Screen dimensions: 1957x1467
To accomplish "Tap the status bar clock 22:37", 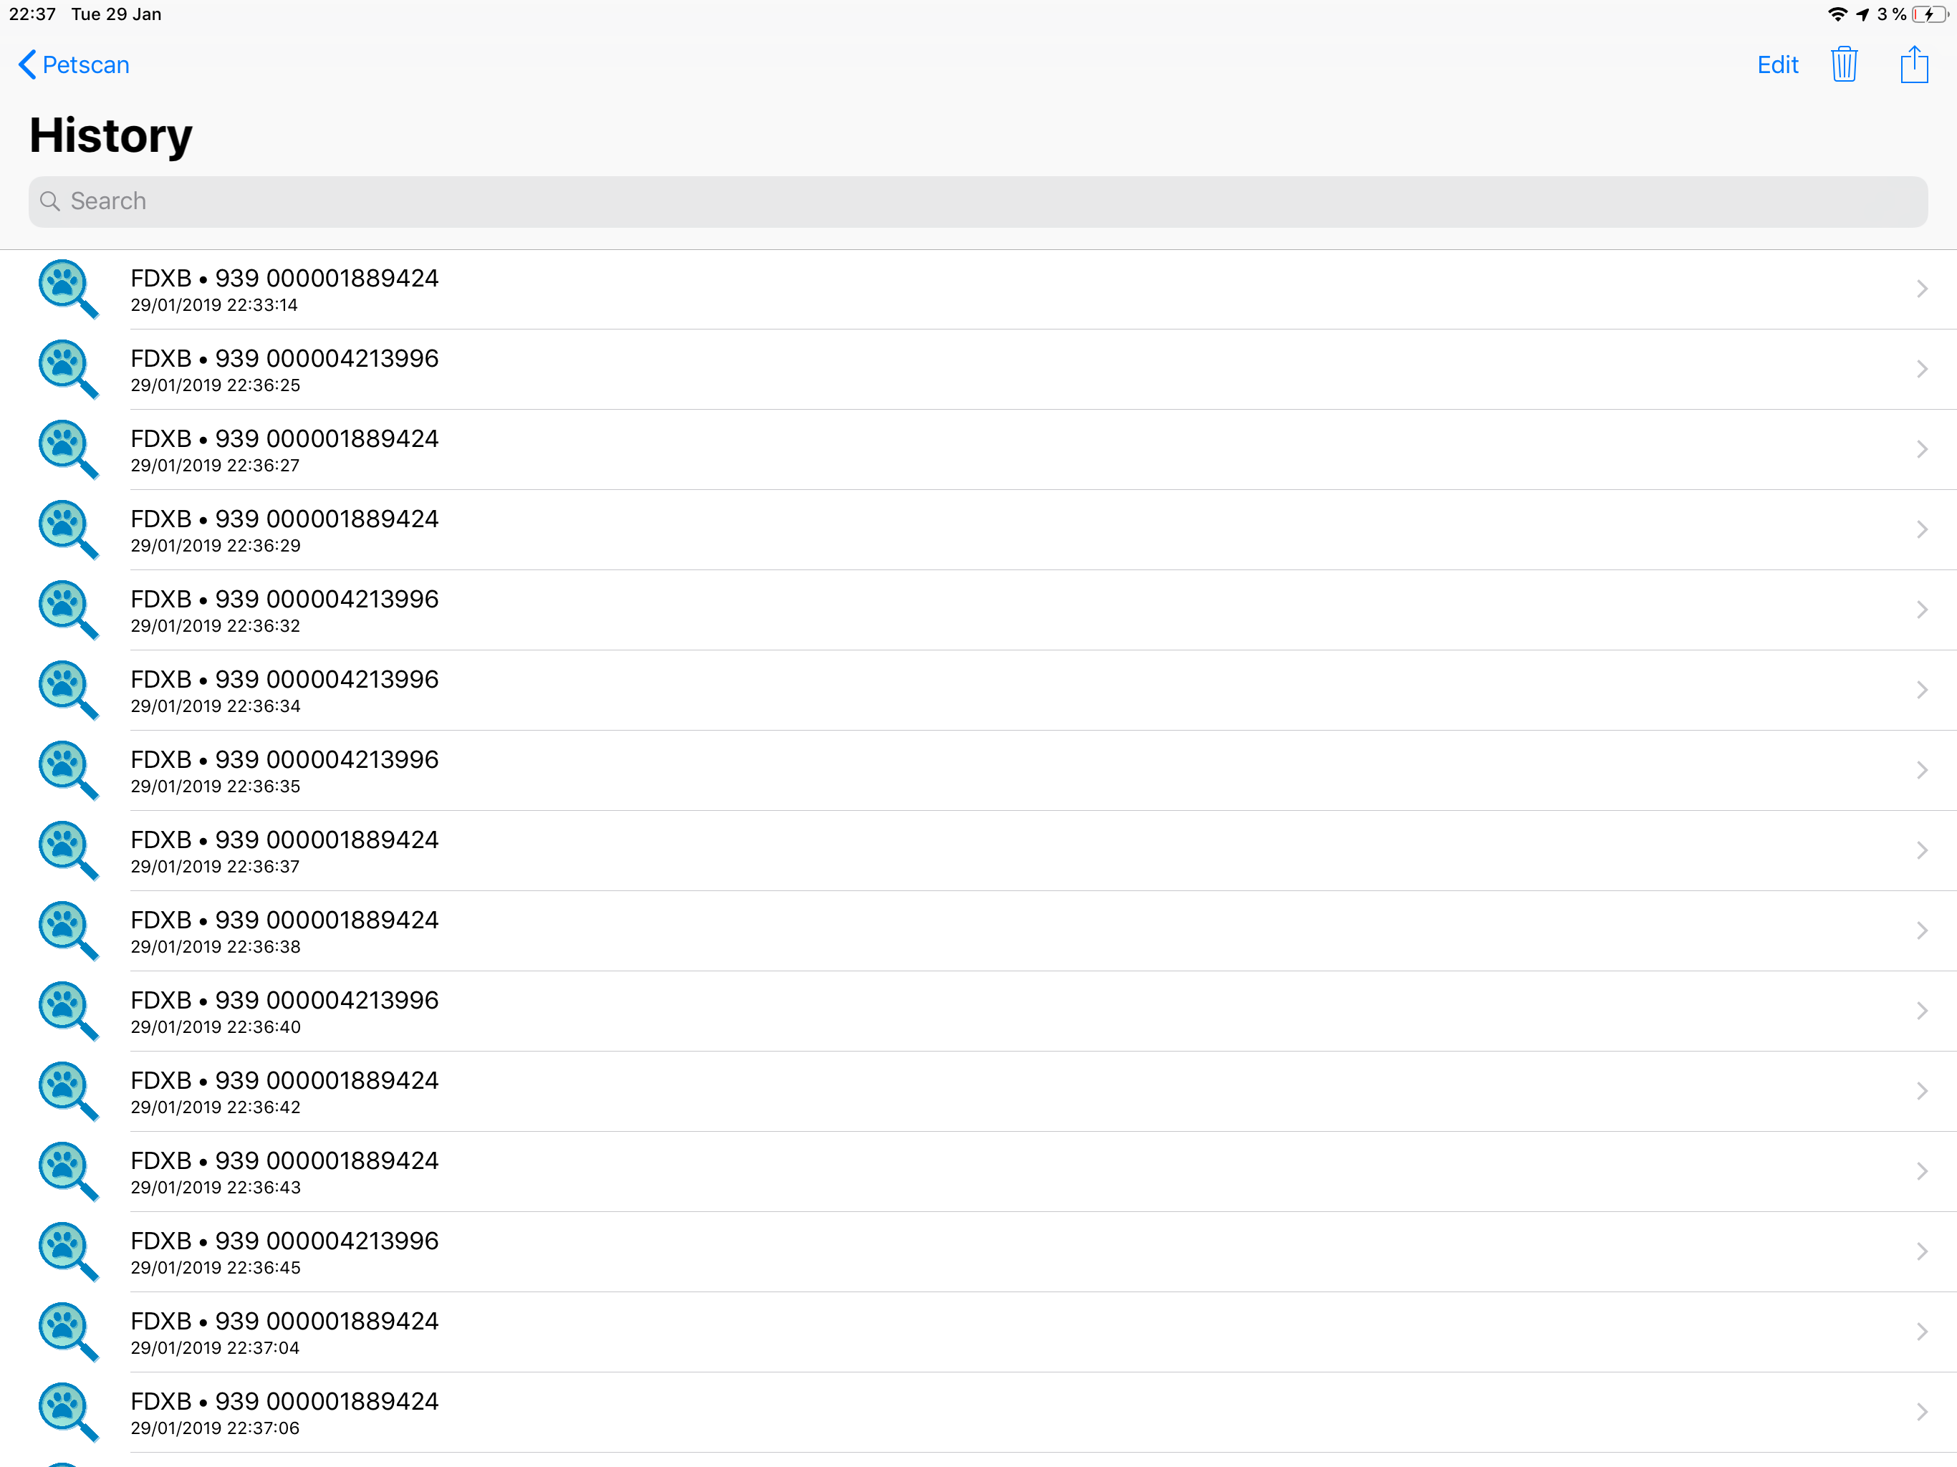I will (x=32, y=14).
